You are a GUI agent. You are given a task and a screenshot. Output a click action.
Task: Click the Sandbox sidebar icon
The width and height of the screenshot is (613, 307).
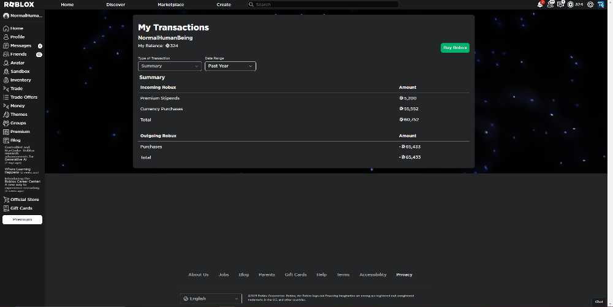click(x=6, y=72)
